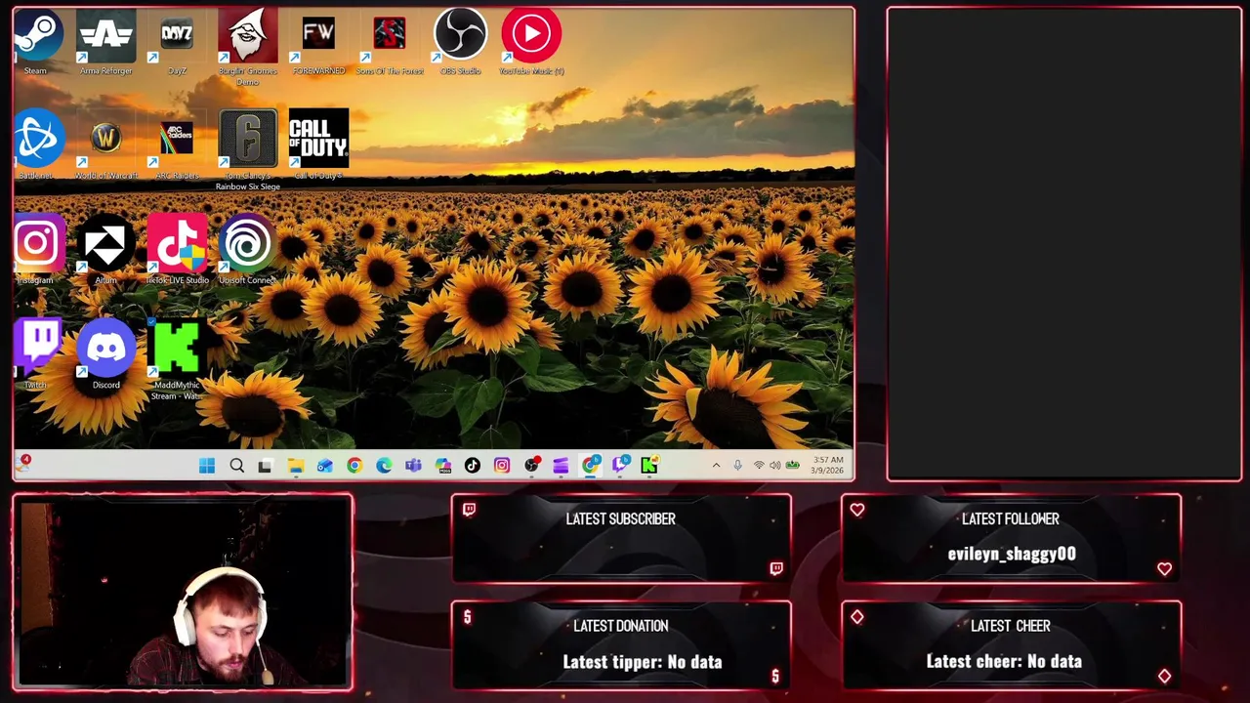Click "Latest tipper: No data" text

tap(643, 662)
